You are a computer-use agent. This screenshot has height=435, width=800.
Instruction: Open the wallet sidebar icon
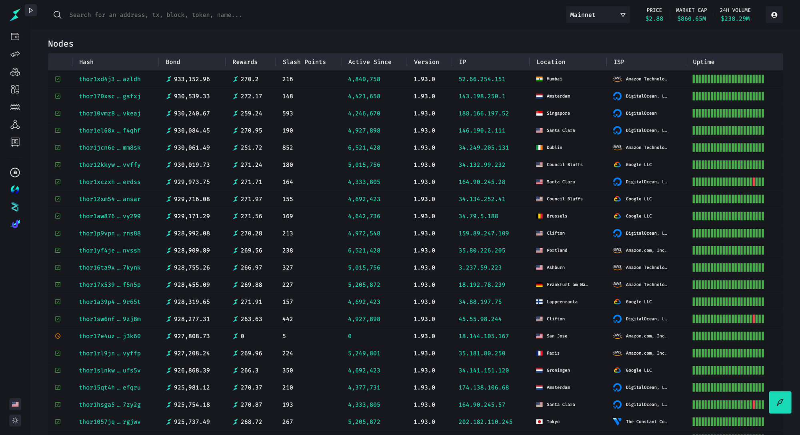15,37
